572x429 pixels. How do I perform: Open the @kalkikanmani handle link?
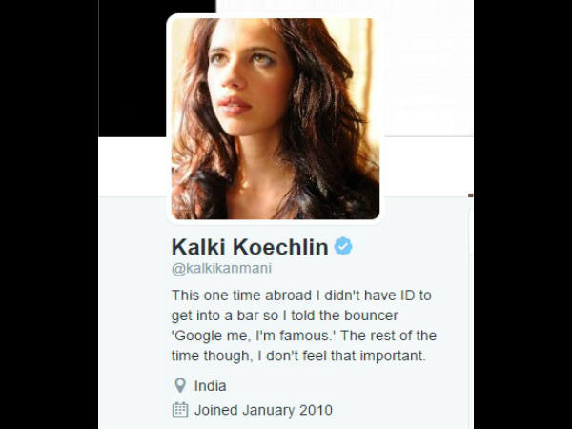pos(222,268)
